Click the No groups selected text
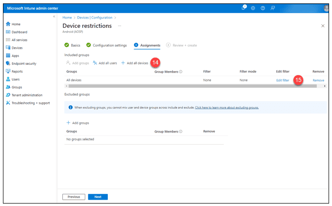332x206 pixels. [80, 139]
